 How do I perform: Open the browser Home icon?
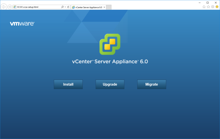tap(204, 7)
